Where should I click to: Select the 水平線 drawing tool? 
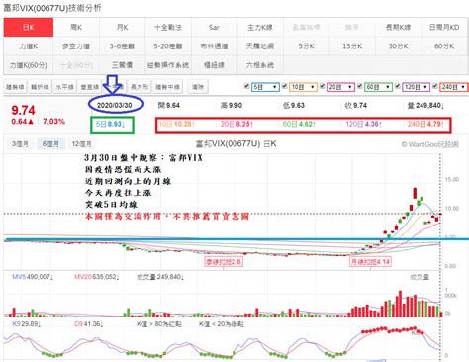tap(64, 87)
